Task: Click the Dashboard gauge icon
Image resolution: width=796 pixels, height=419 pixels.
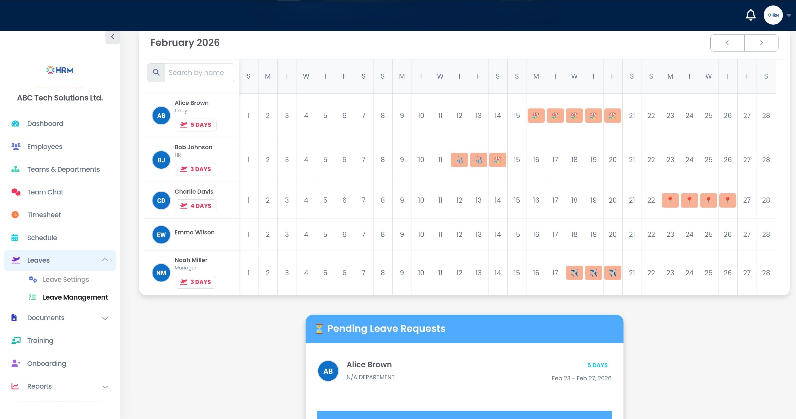Action: tap(15, 124)
